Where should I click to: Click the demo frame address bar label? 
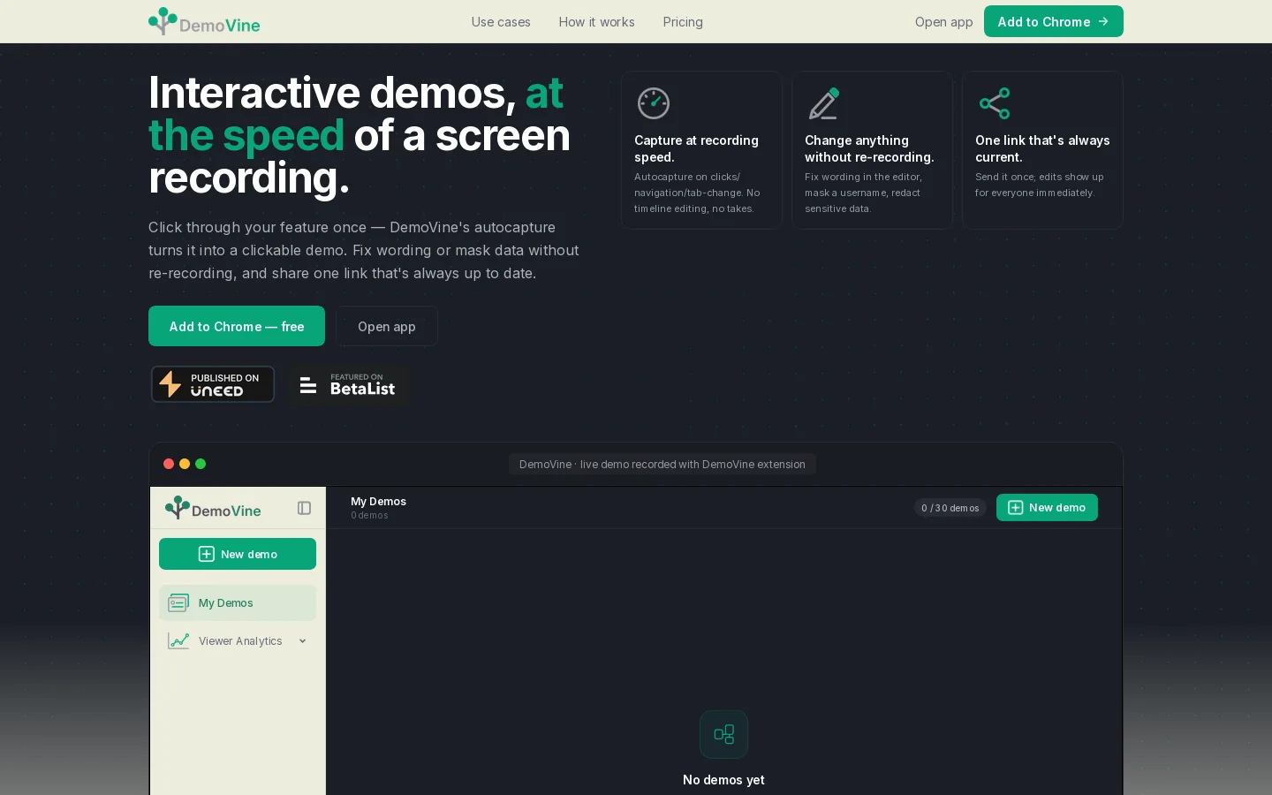pos(662,464)
